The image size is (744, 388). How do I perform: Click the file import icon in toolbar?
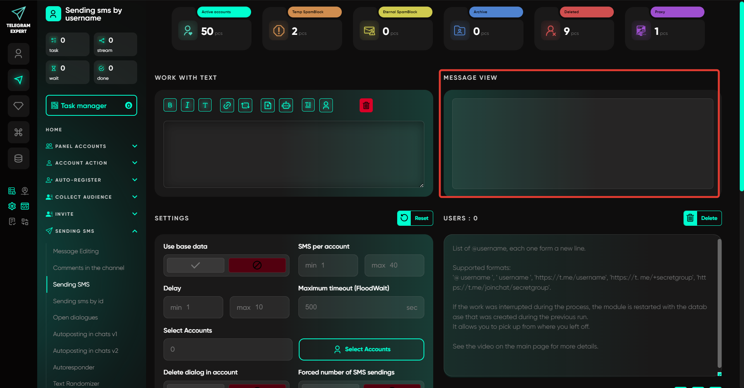tap(267, 105)
